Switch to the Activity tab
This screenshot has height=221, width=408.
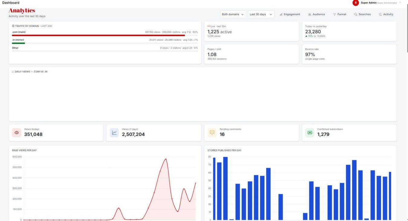pyautogui.click(x=386, y=14)
